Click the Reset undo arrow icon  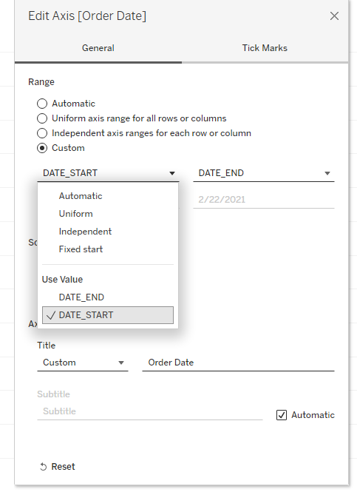click(44, 467)
